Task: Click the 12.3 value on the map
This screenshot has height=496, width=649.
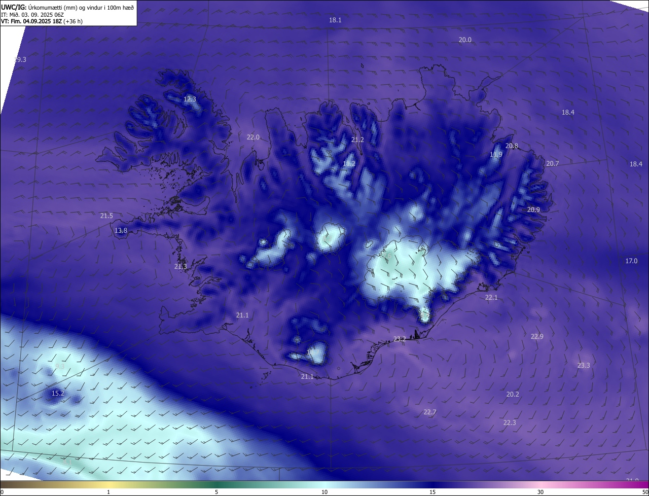Action: click(x=190, y=99)
